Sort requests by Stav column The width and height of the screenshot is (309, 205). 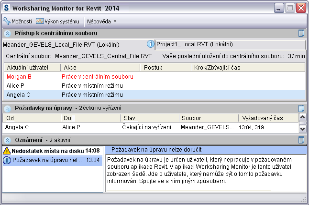tap(150, 118)
